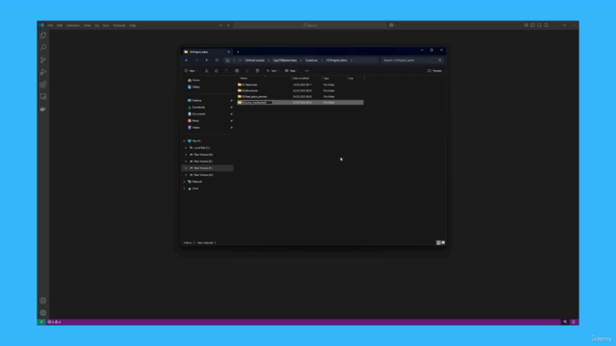616x346 pixels.
Task: Delete selected folder with trash icon
Action: click(257, 71)
